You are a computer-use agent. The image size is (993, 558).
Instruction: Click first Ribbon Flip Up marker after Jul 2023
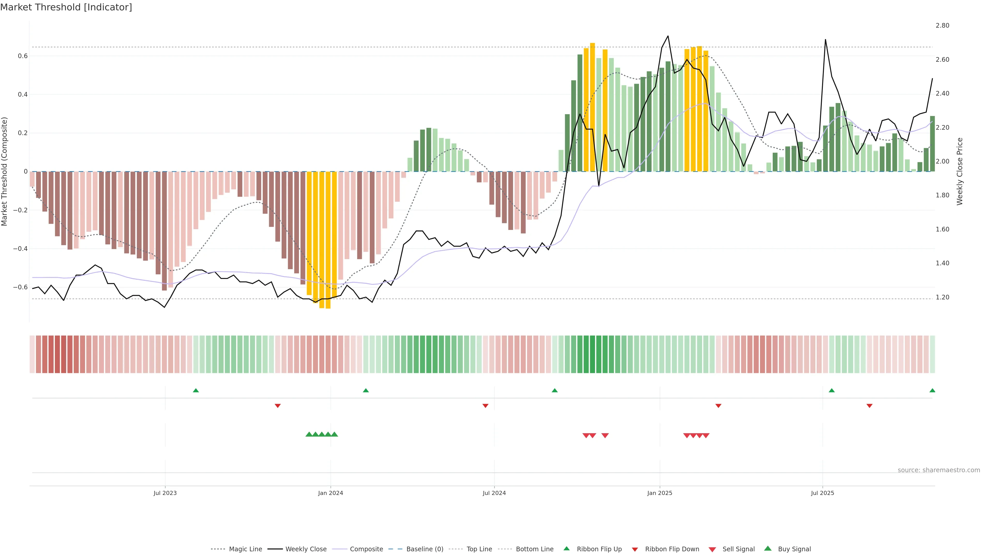click(x=196, y=391)
